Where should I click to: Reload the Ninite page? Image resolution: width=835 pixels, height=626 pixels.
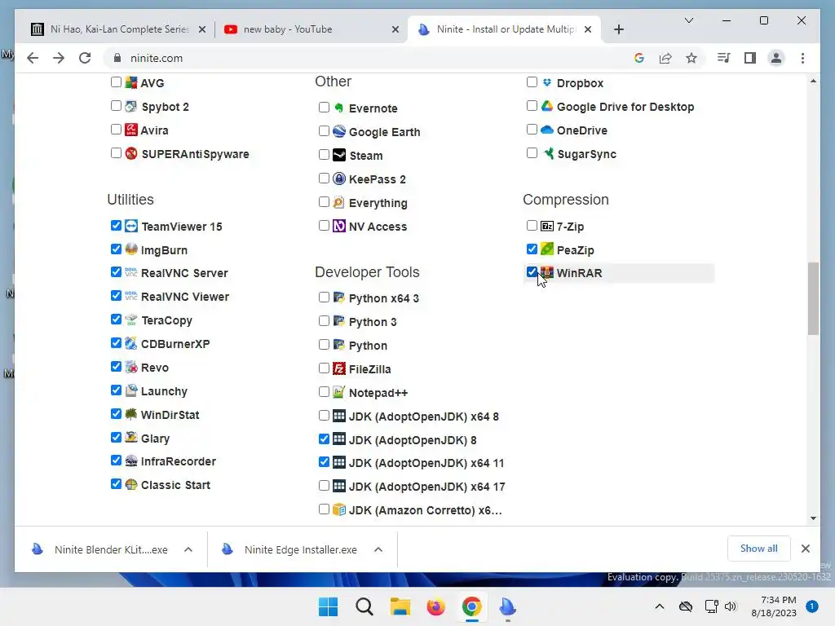click(85, 58)
